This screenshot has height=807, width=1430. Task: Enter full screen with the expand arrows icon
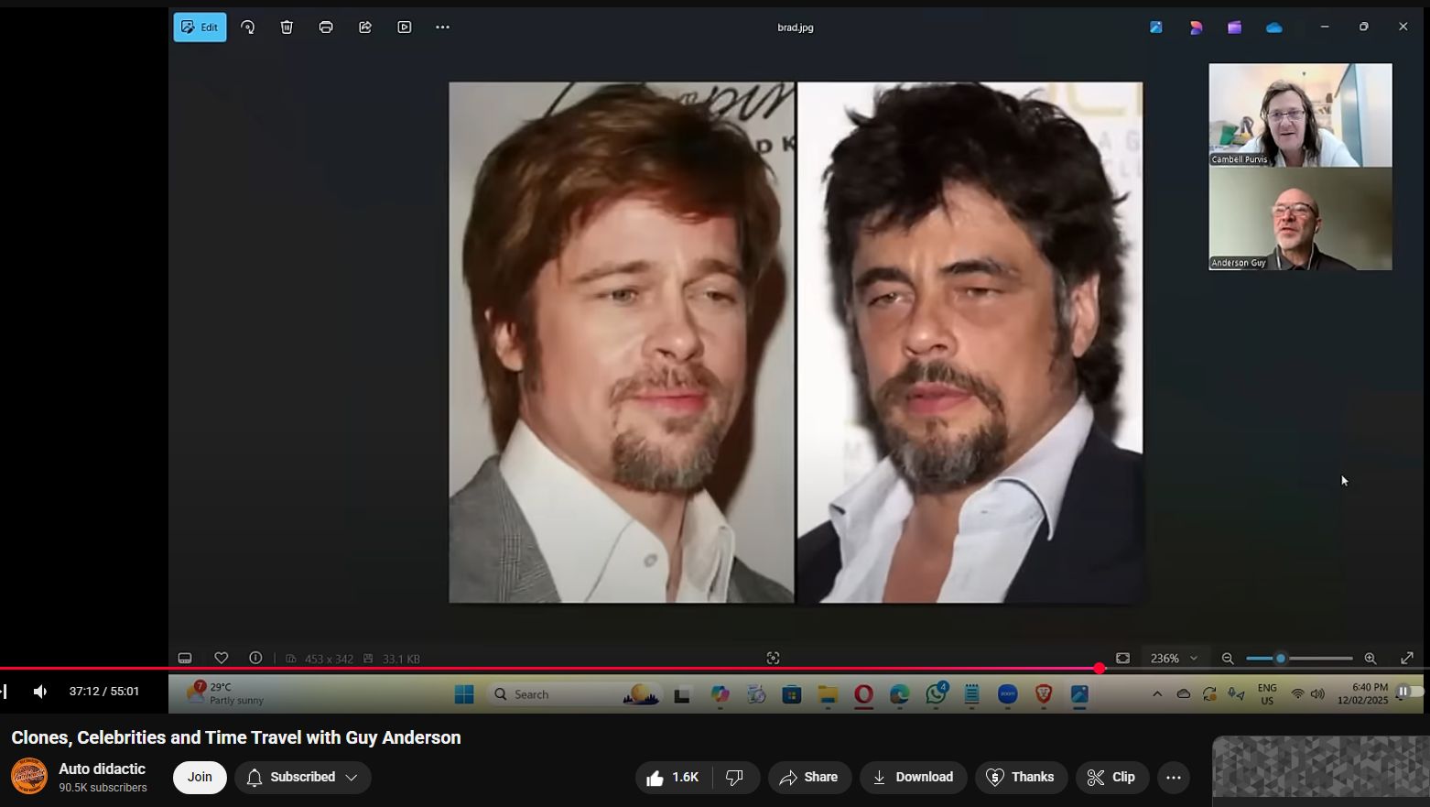tap(1408, 659)
